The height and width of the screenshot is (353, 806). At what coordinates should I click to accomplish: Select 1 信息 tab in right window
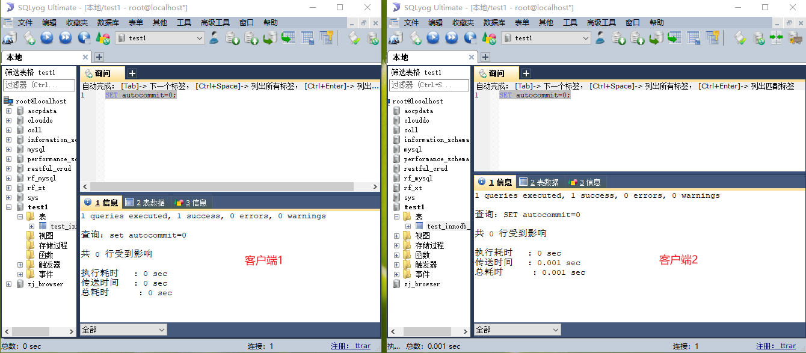(495, 182)
